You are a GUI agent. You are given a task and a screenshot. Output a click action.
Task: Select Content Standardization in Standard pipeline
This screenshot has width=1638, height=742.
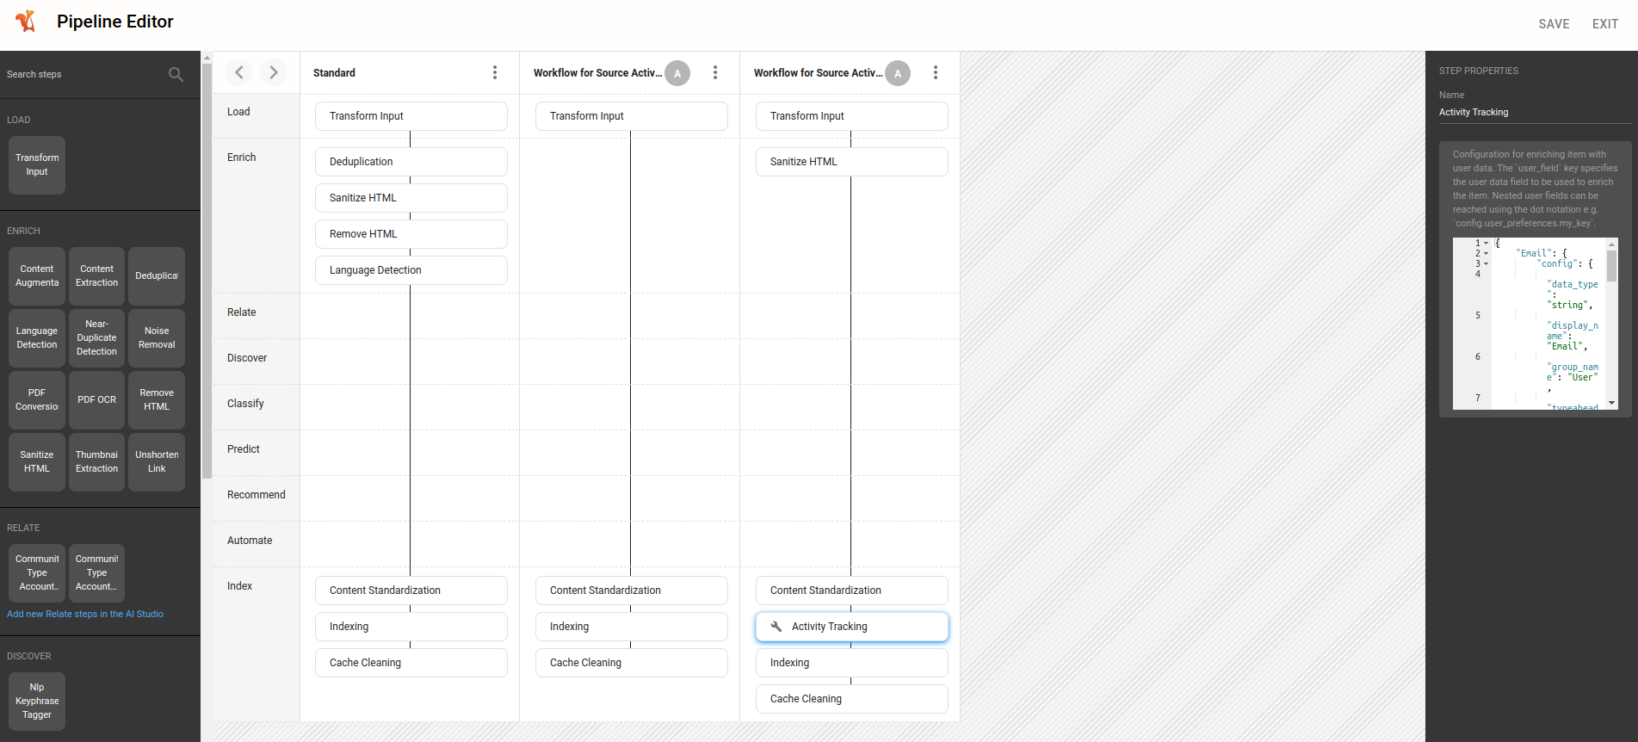(x=411, y=591)
